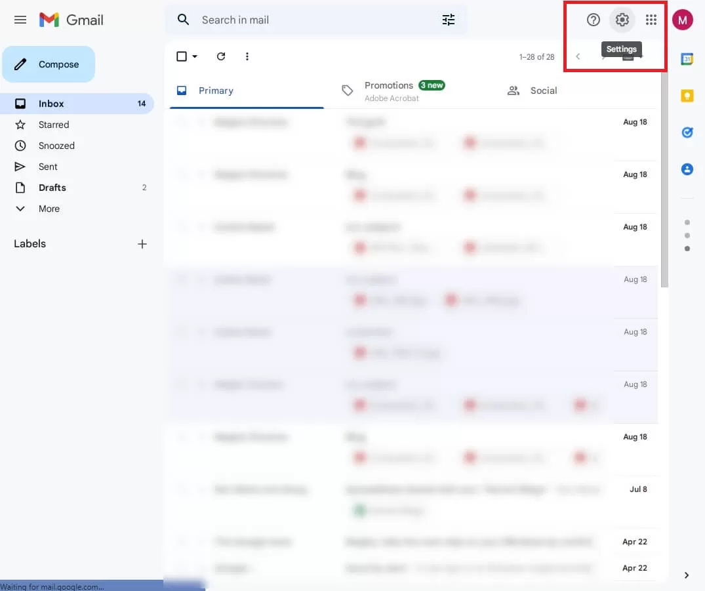Open the Drafts folder
The height and width of the screenshot is (591, 705).
coord(52,188)
